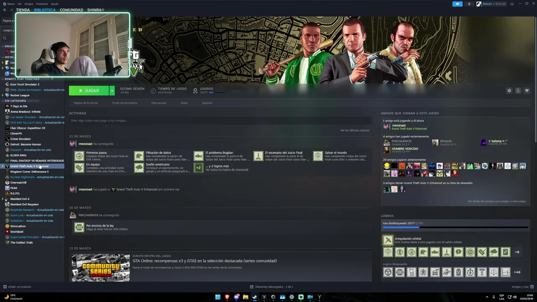Open the SHINRA profile tab

pyautogui.click(x=96, y=10)
